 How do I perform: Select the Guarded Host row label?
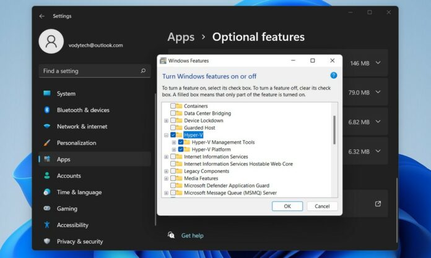coord(199,128)
